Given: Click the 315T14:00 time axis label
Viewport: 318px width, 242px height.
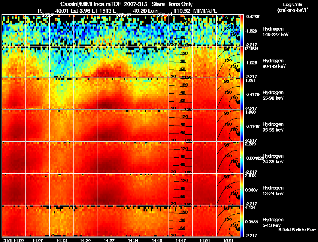Looking at the screenshot, I should (14, 240).
